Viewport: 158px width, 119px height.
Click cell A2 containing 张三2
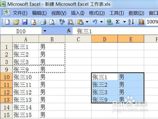tap(26, 54)
